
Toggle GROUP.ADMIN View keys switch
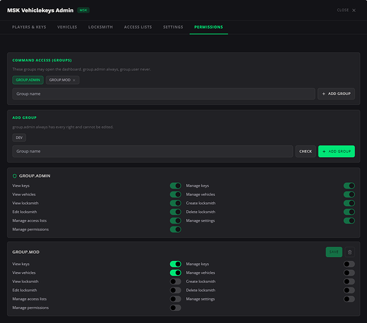click(x=176, y=185)
